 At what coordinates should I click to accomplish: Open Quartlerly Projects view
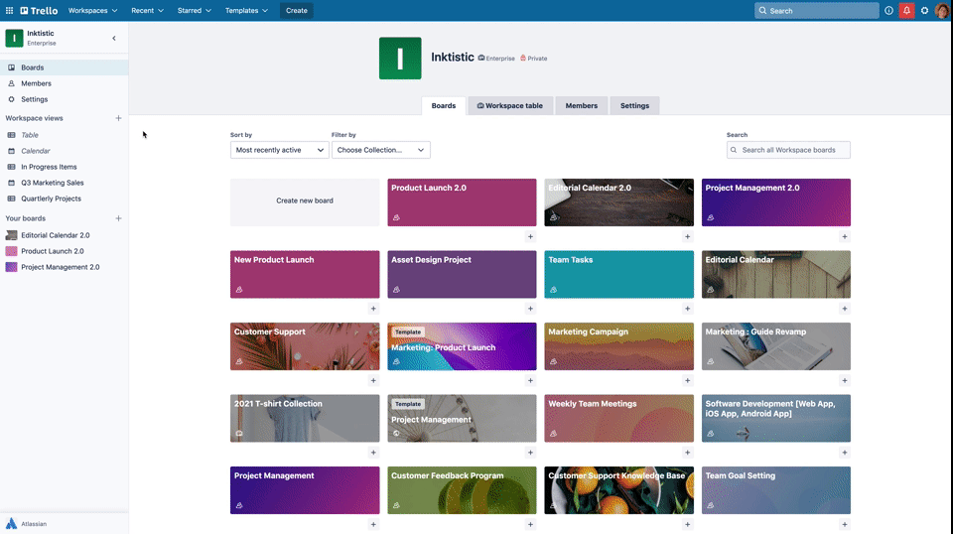64,199
